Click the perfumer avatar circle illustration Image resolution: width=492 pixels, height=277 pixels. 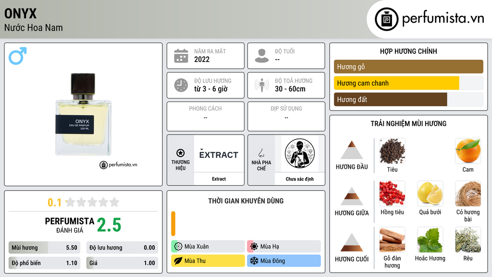(x=300, y=153)
